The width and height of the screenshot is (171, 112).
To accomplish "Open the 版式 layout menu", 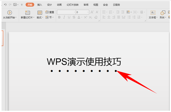I will tap(40, 15).
